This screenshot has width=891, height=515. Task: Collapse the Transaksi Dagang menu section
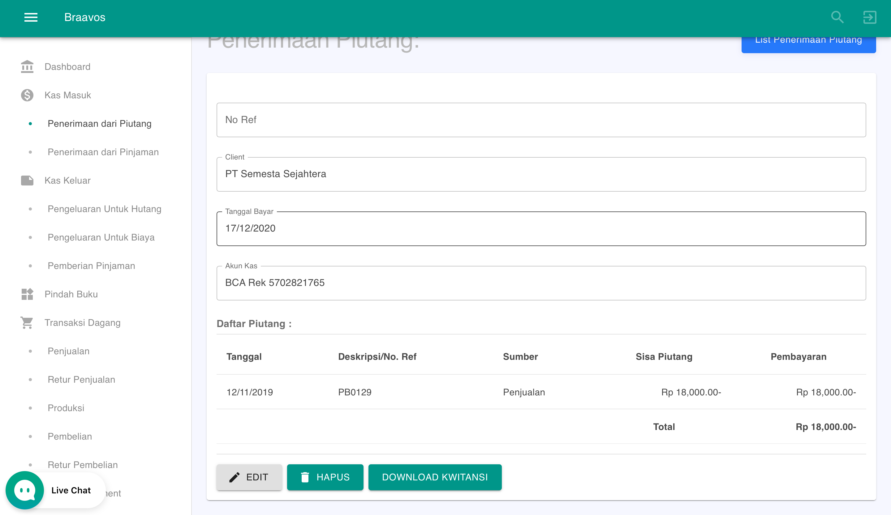82,322
